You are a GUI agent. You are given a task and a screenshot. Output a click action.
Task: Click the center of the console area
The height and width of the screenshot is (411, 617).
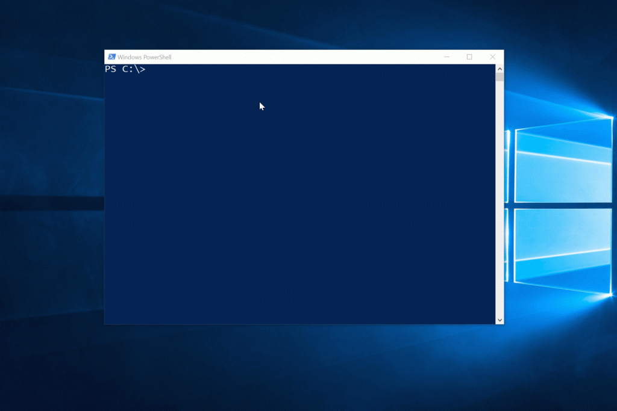(x=300, y=194)
